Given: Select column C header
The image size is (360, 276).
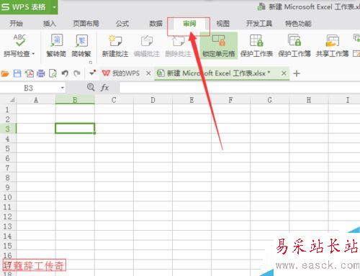Looking at the screenshot, I should [114, 100].
